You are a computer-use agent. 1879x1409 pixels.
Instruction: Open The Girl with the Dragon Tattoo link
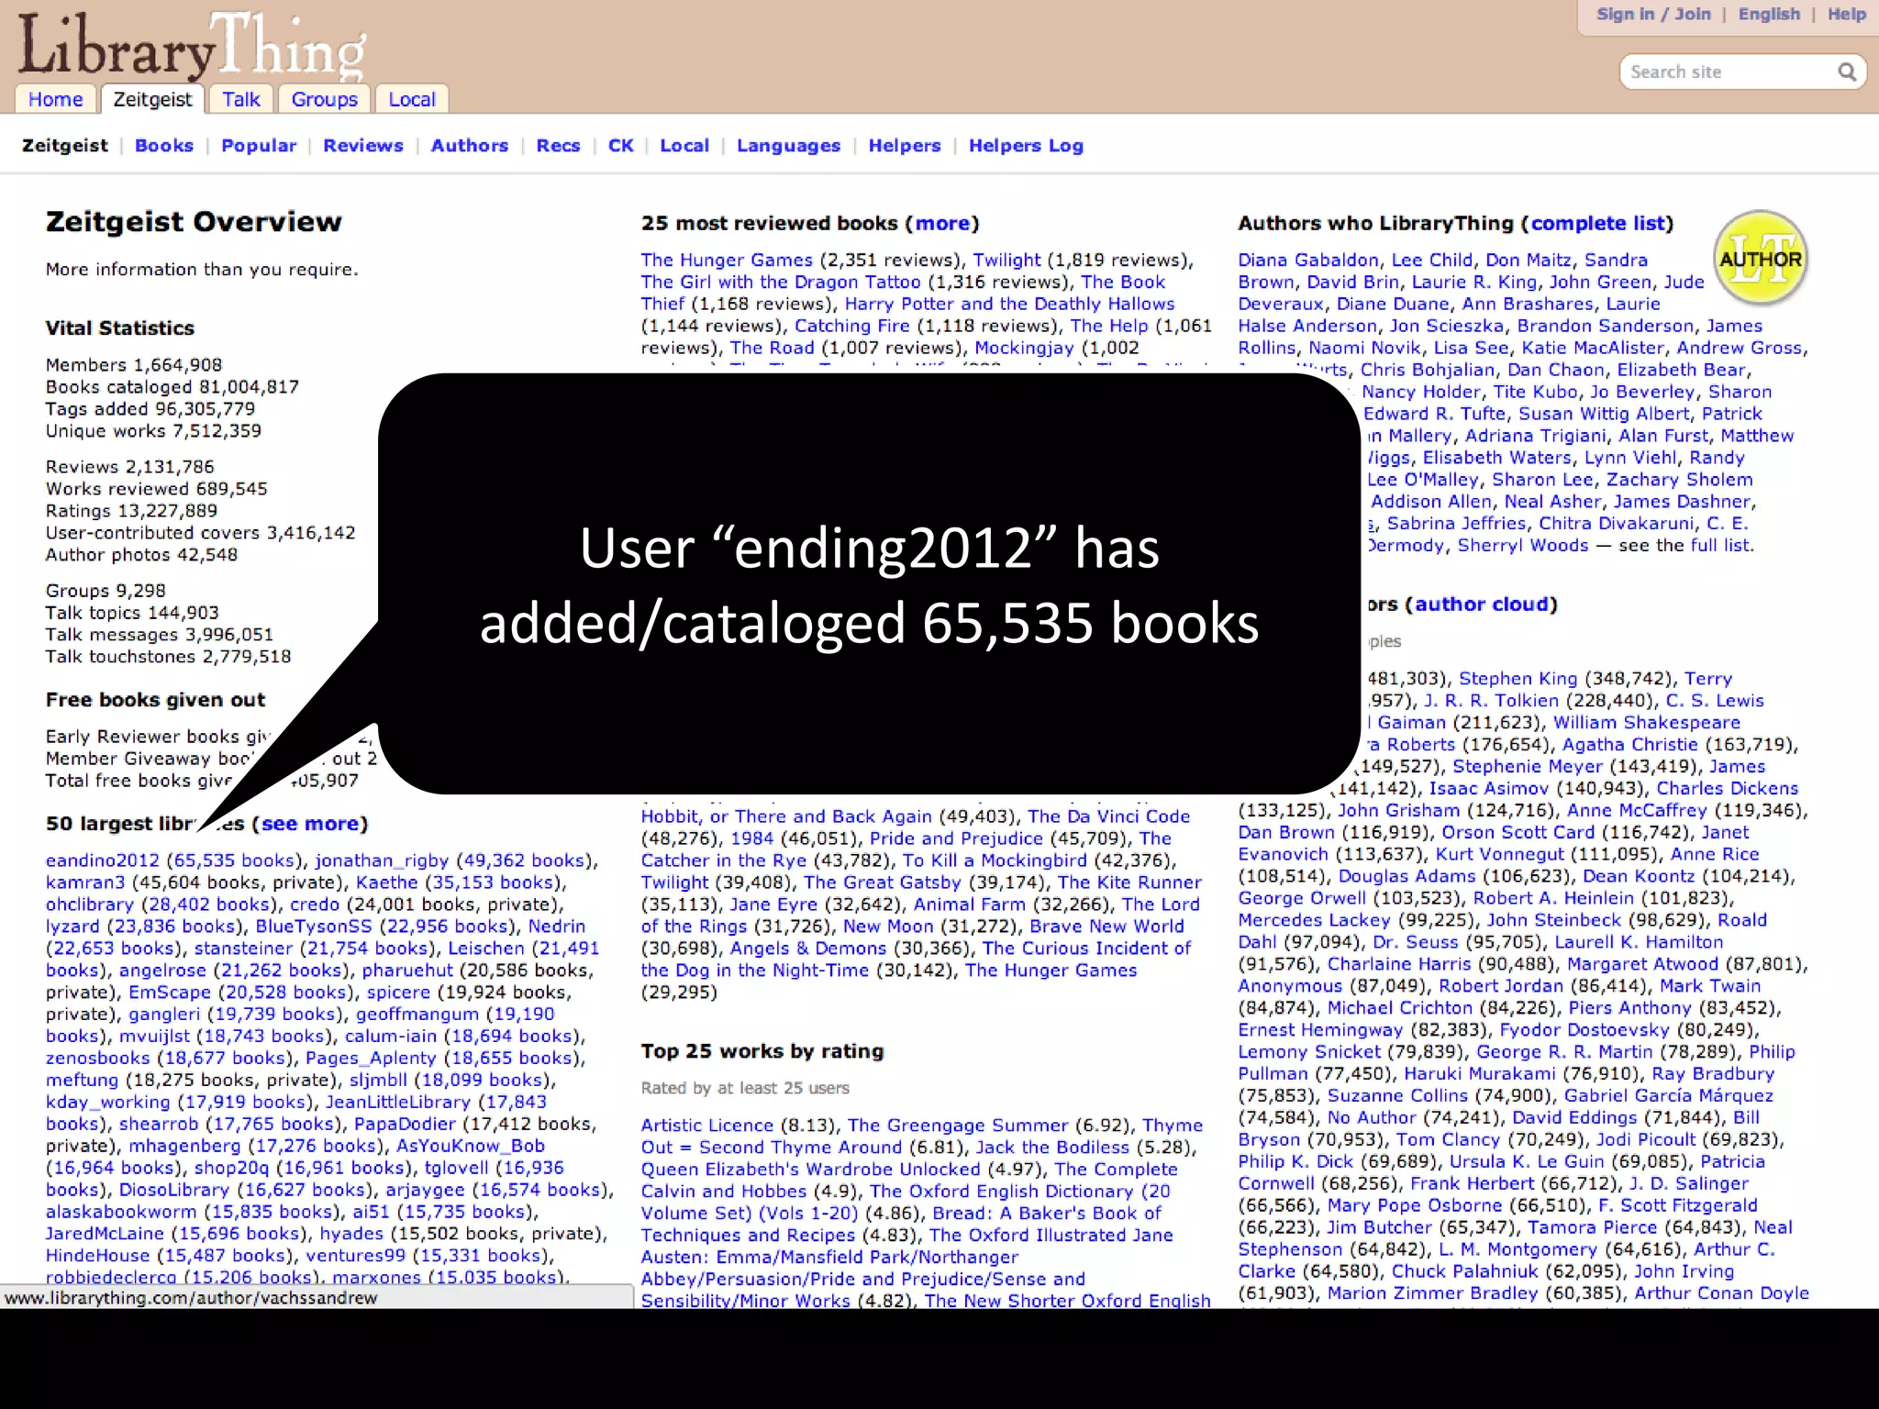click(x=780, y=282)
